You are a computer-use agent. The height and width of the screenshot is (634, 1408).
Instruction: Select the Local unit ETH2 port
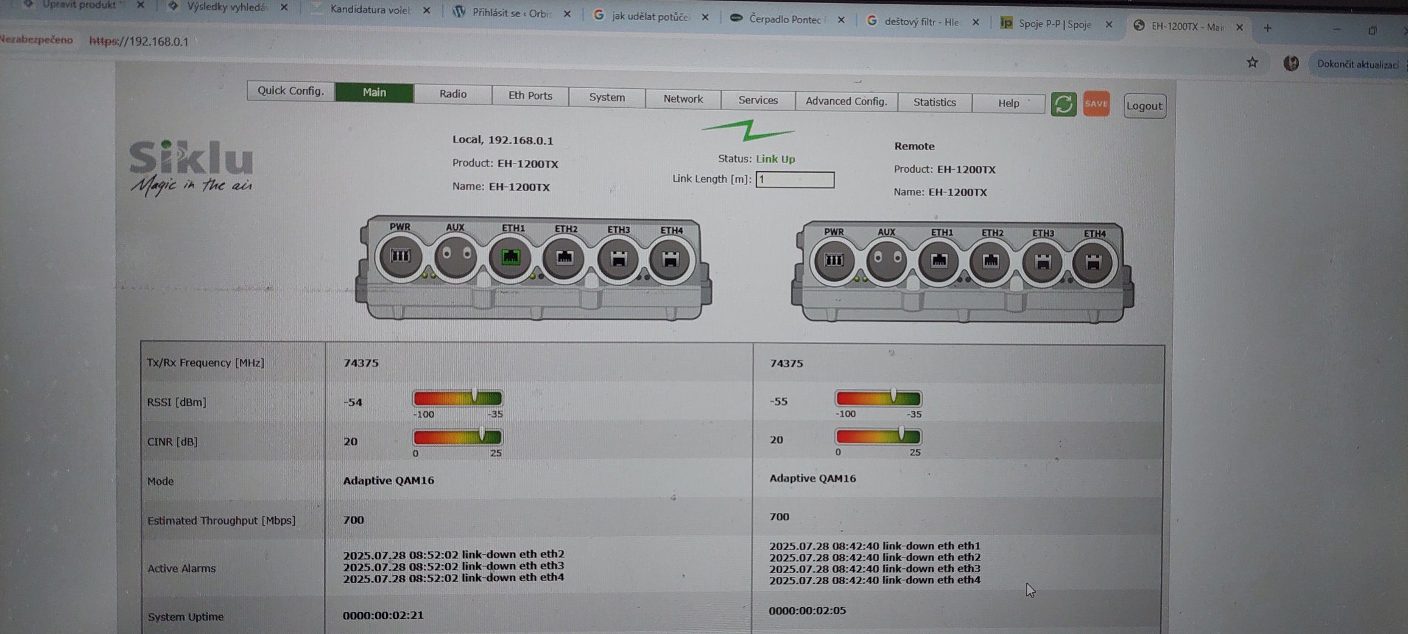[565, 258]
